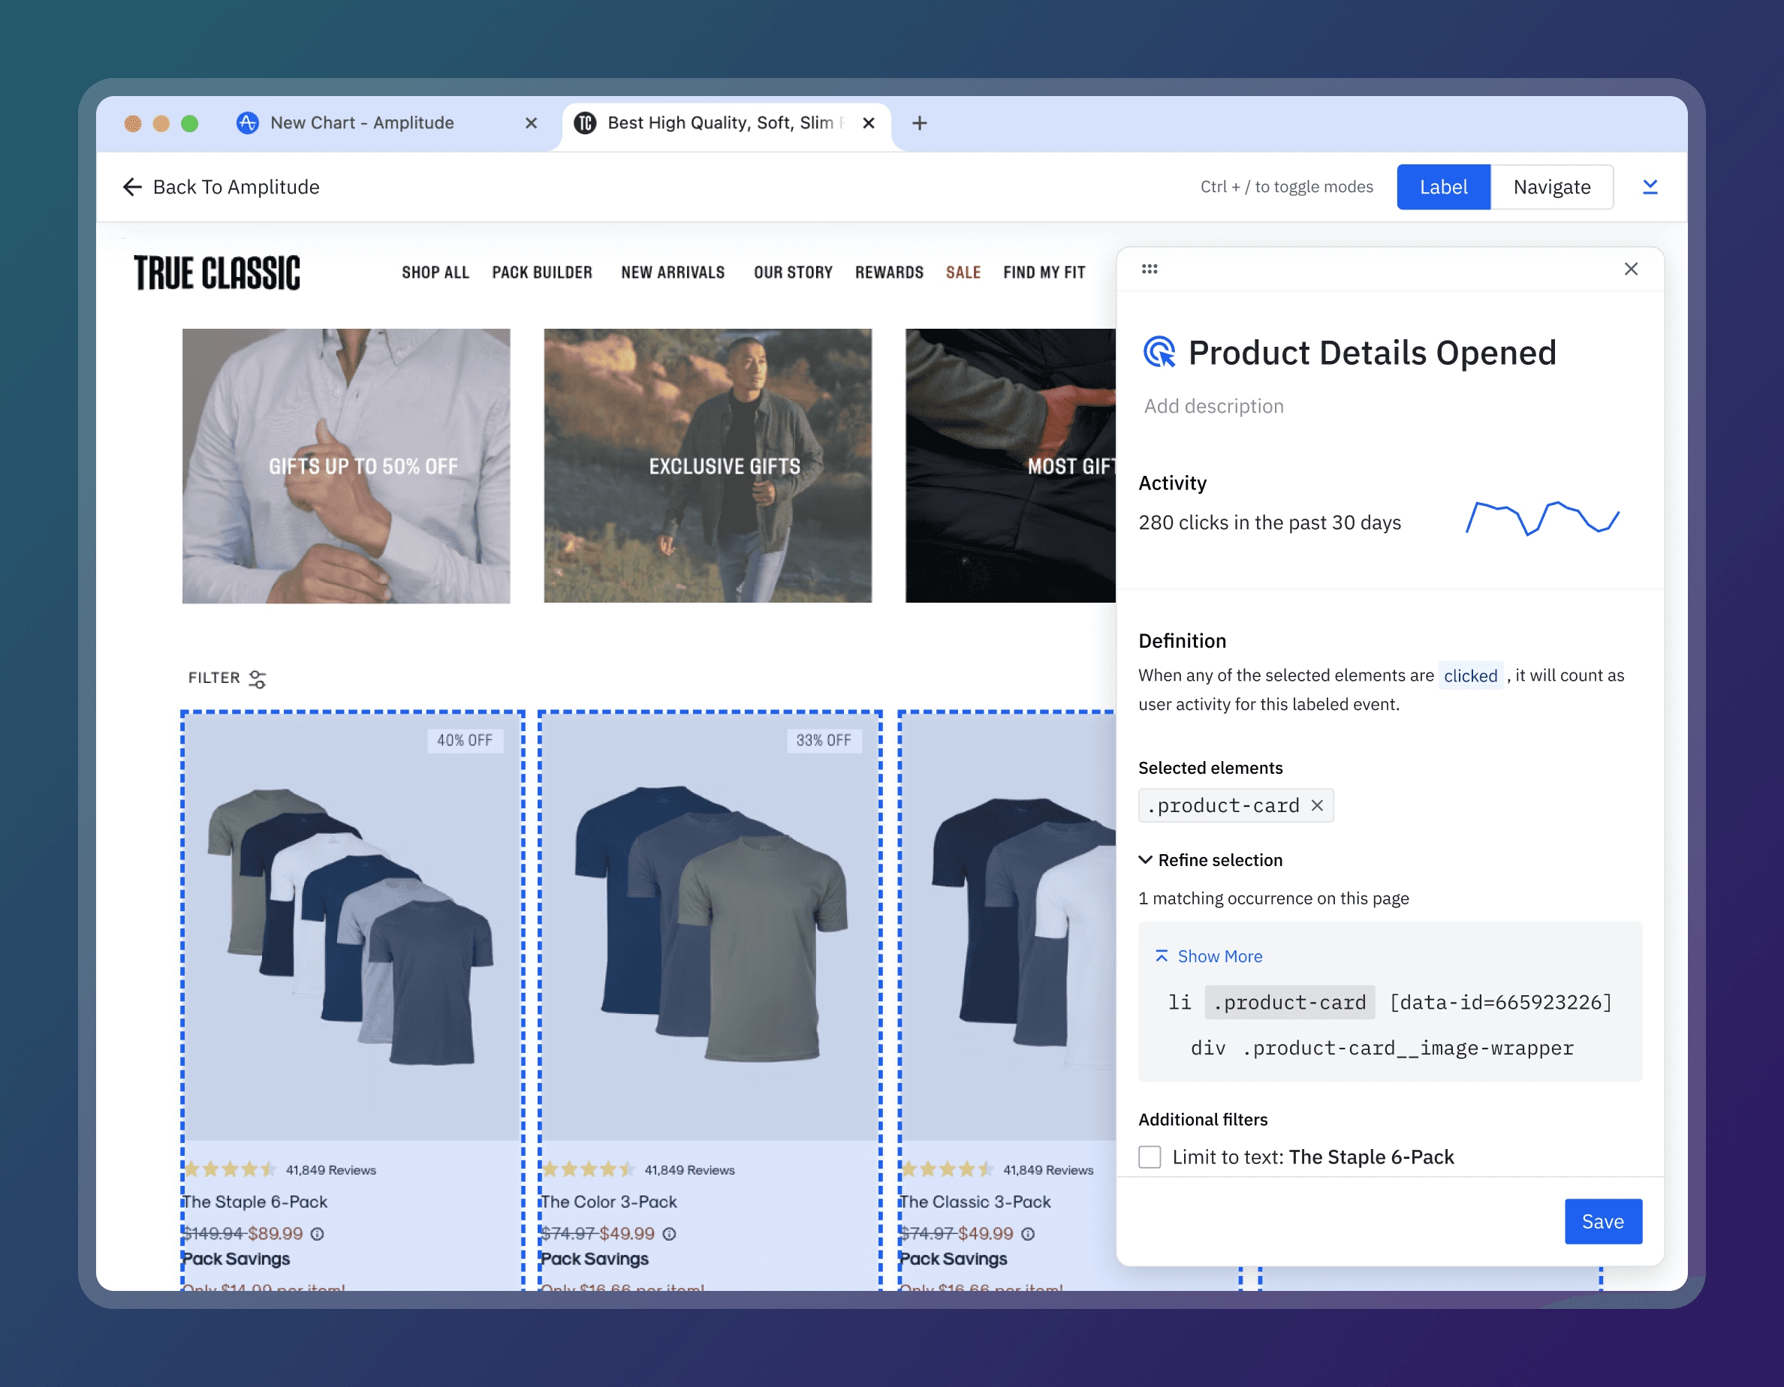This screenshot has width=1784, height=1387.
Task: Open a new browser tab with the plus icon
Action: [920, 122]
